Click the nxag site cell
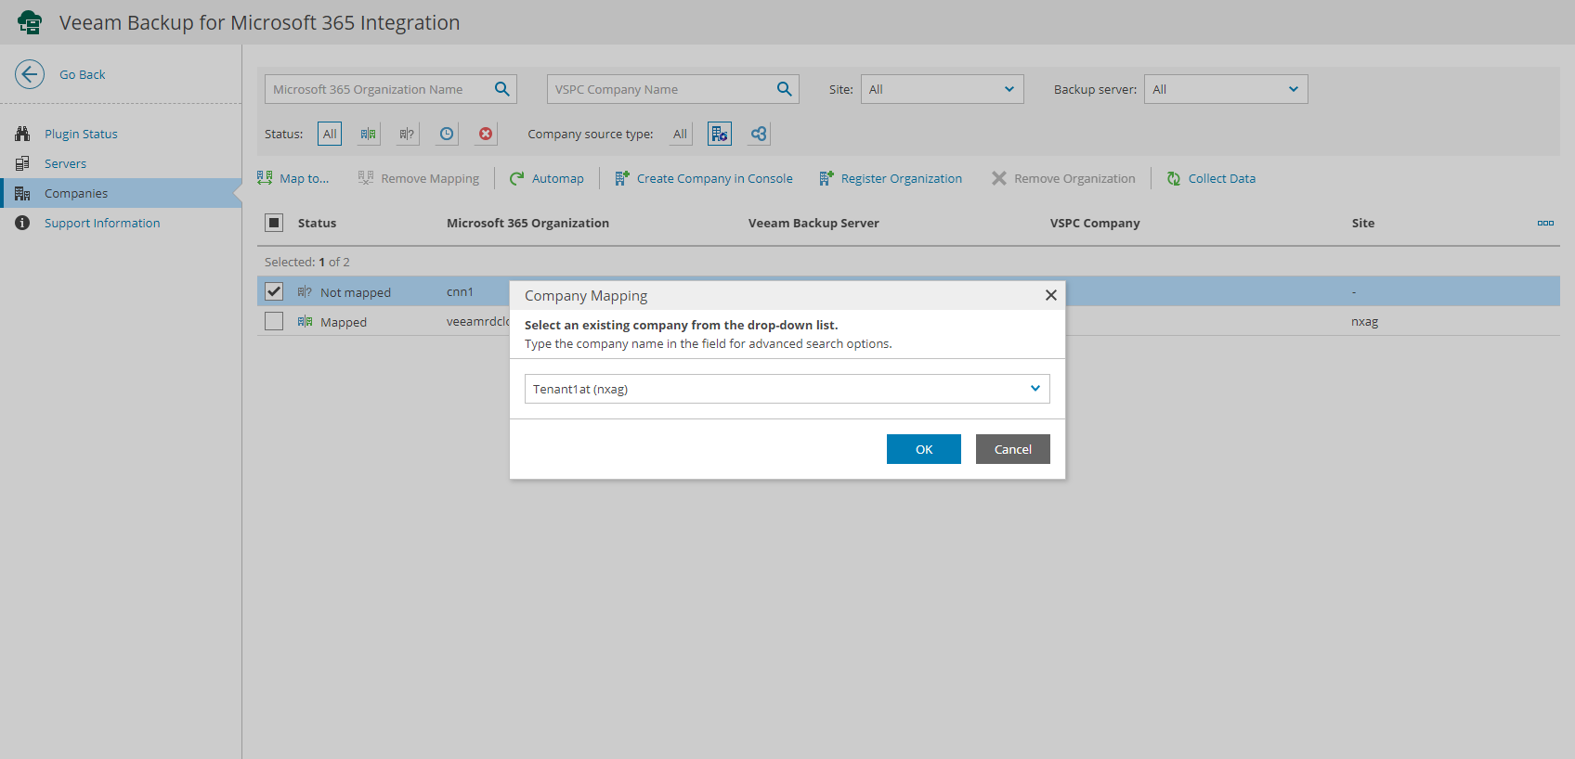 (1364, 321)
